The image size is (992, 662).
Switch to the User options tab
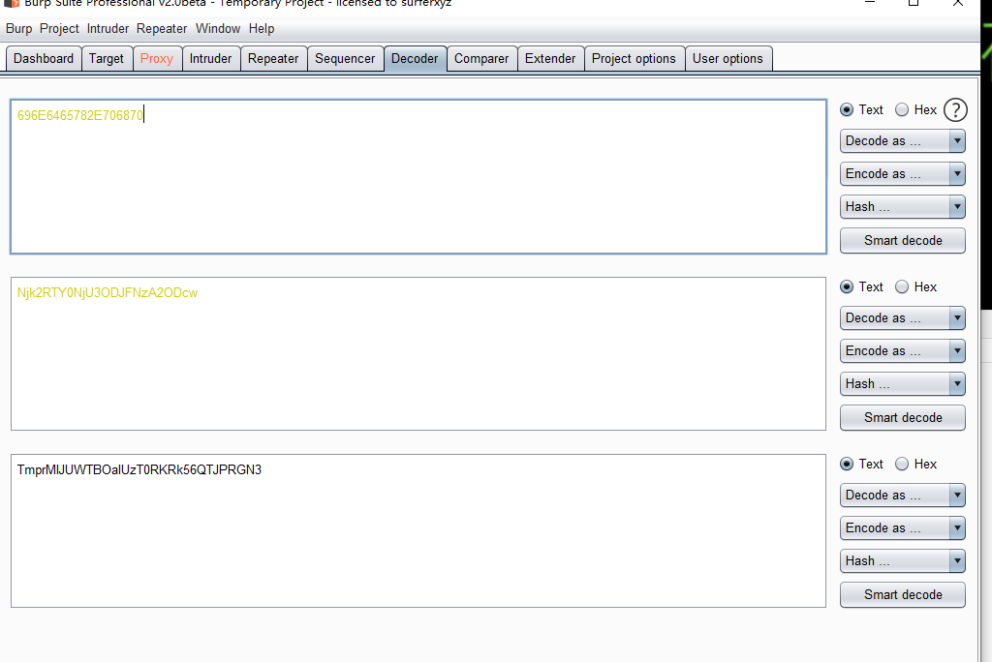click(728, 59)
